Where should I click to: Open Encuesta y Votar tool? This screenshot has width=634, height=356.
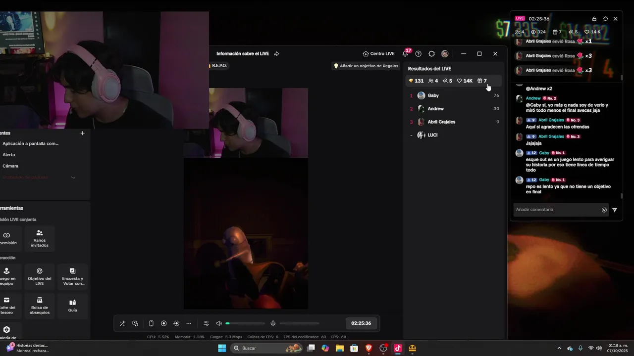pos(73,277)
